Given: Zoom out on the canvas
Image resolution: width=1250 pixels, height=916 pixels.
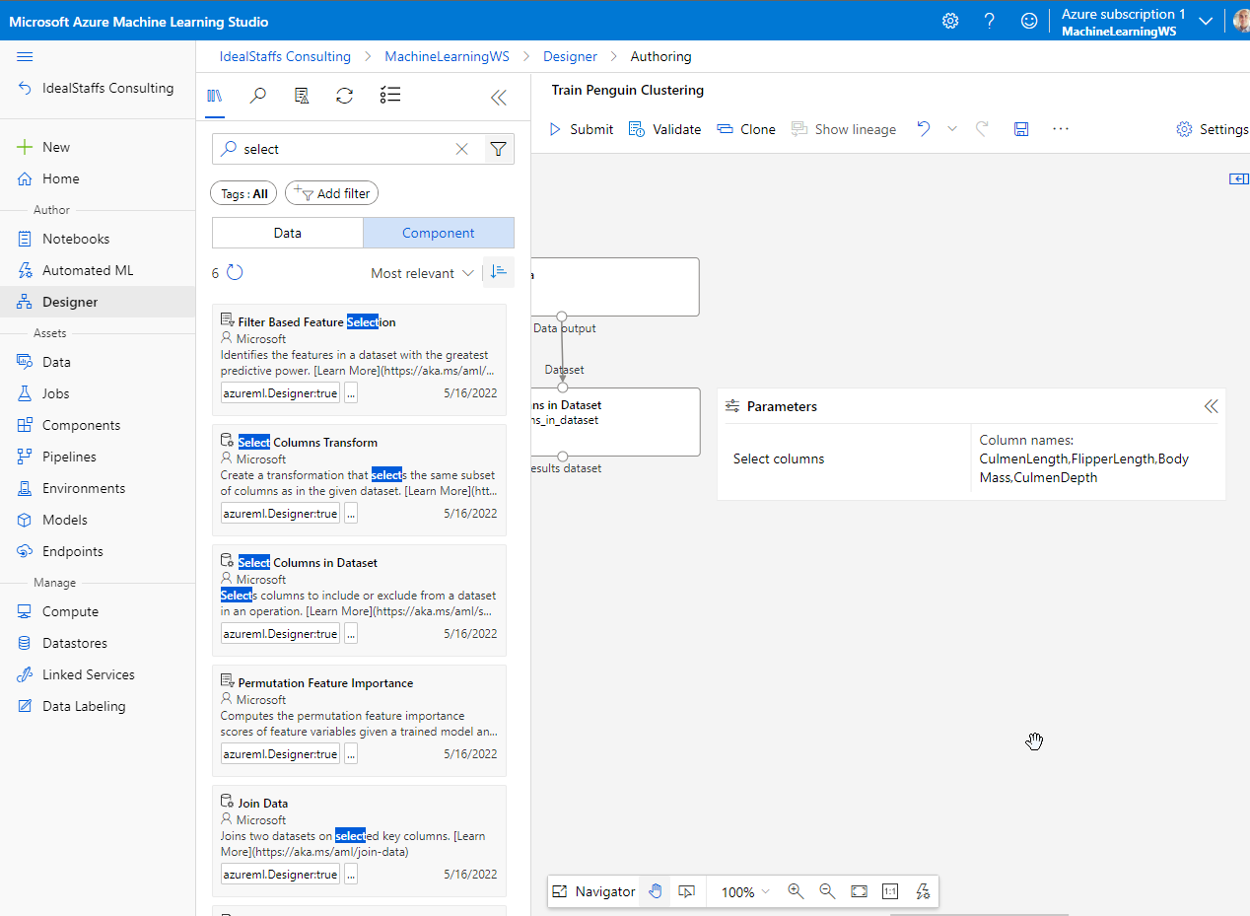Looking at the screenshot, I should [827, 891].
